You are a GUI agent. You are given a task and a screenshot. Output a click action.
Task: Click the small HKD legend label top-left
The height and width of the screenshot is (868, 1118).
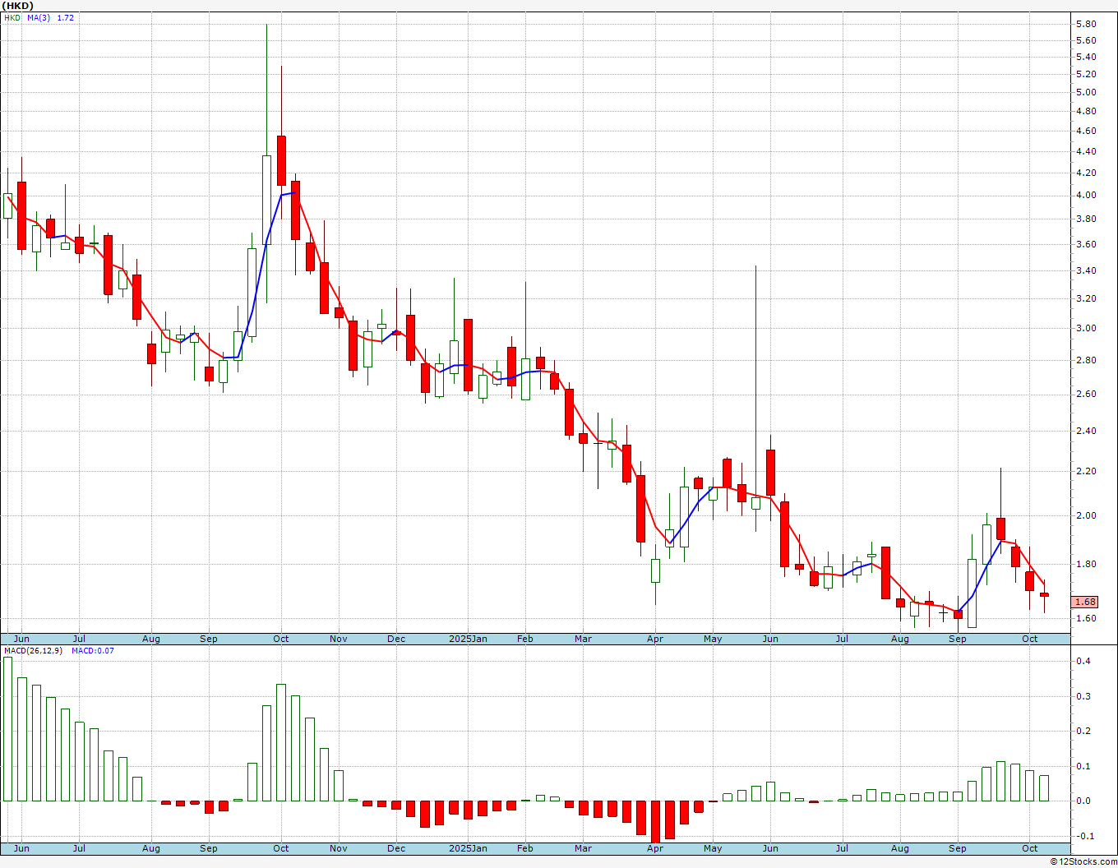pos(12,17)
